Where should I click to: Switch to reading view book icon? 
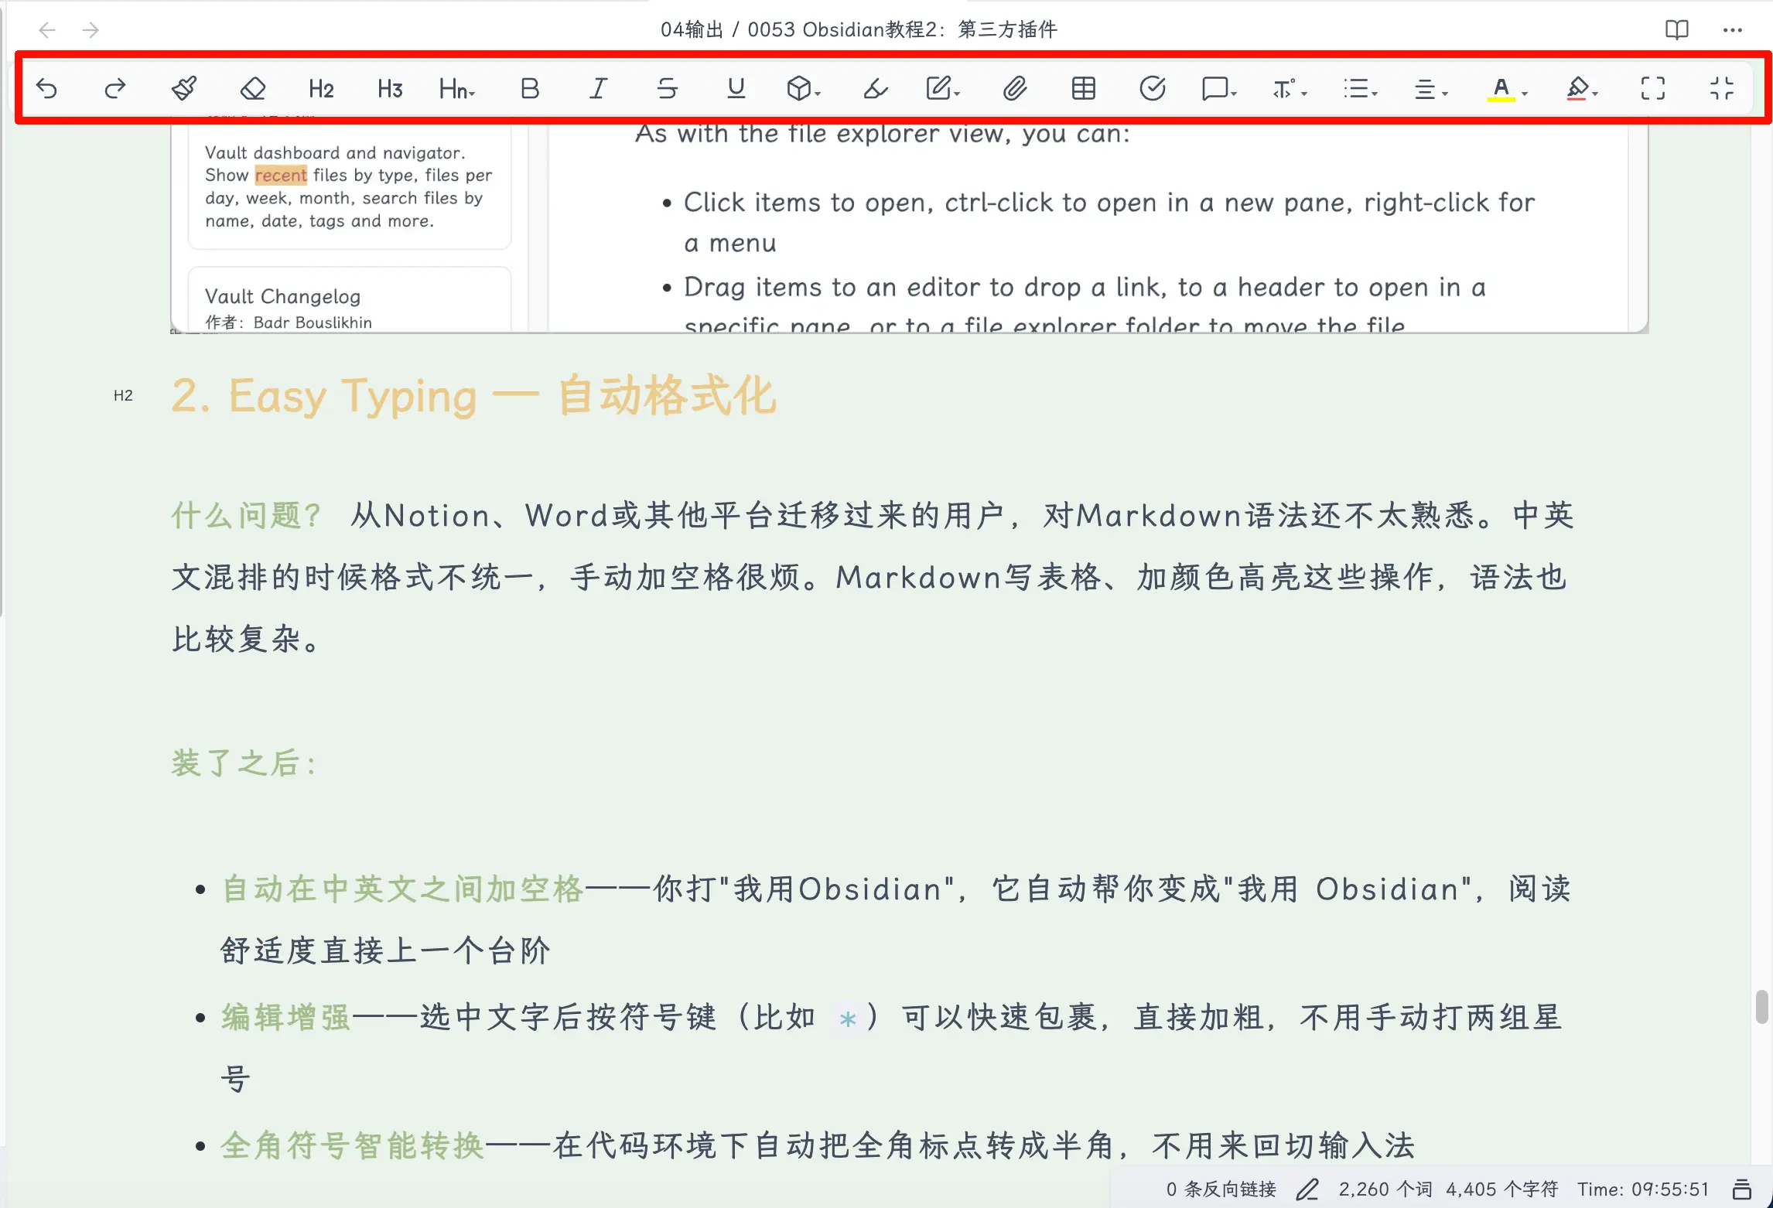coord(1676,30)
